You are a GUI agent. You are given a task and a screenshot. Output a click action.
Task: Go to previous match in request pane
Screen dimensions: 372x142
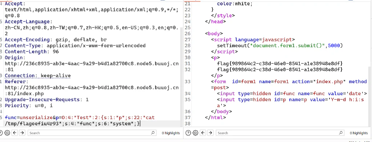pyautogui.click(x=15, y=133)
